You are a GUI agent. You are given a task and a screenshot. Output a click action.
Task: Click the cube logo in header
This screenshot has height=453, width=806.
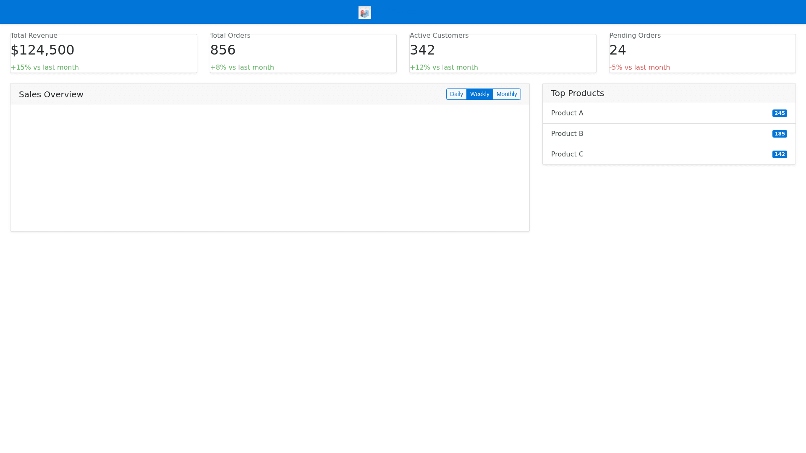point(364,13)
